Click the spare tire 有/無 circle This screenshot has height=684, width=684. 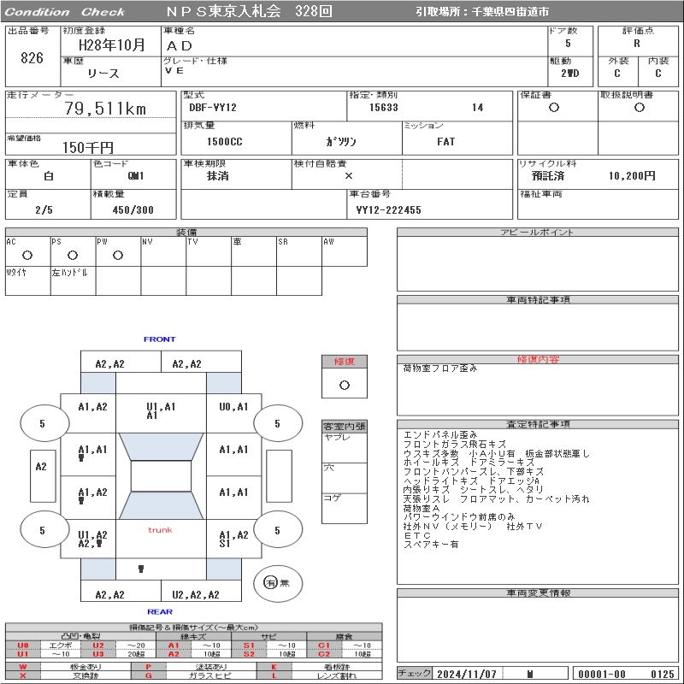tap(271, 582)
